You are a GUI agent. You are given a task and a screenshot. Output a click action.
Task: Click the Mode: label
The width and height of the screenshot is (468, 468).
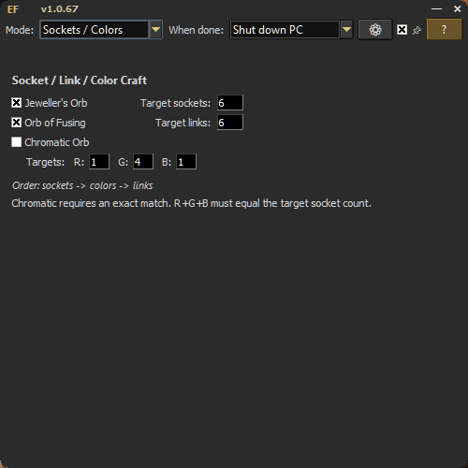(x=20, y=30)
